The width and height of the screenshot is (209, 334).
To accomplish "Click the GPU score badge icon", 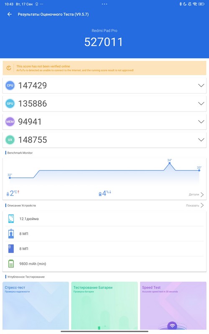I will (x=10, y=104).
